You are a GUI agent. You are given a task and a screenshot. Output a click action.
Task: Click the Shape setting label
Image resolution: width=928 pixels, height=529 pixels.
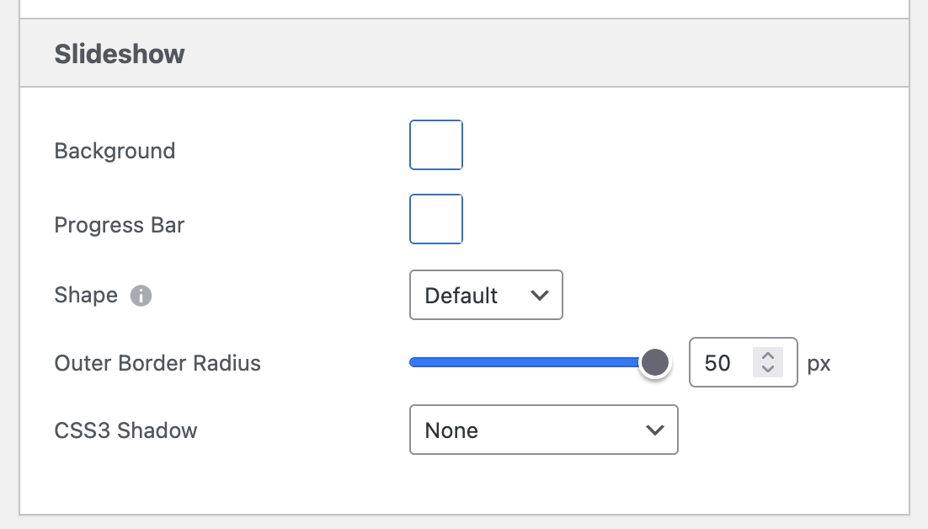tap(85, 295)
